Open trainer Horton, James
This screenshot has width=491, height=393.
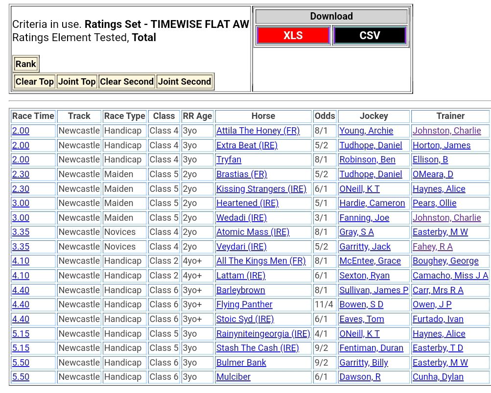coord(441,145)
